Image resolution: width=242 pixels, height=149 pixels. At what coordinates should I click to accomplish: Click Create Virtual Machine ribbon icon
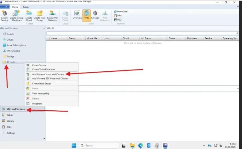17,16
